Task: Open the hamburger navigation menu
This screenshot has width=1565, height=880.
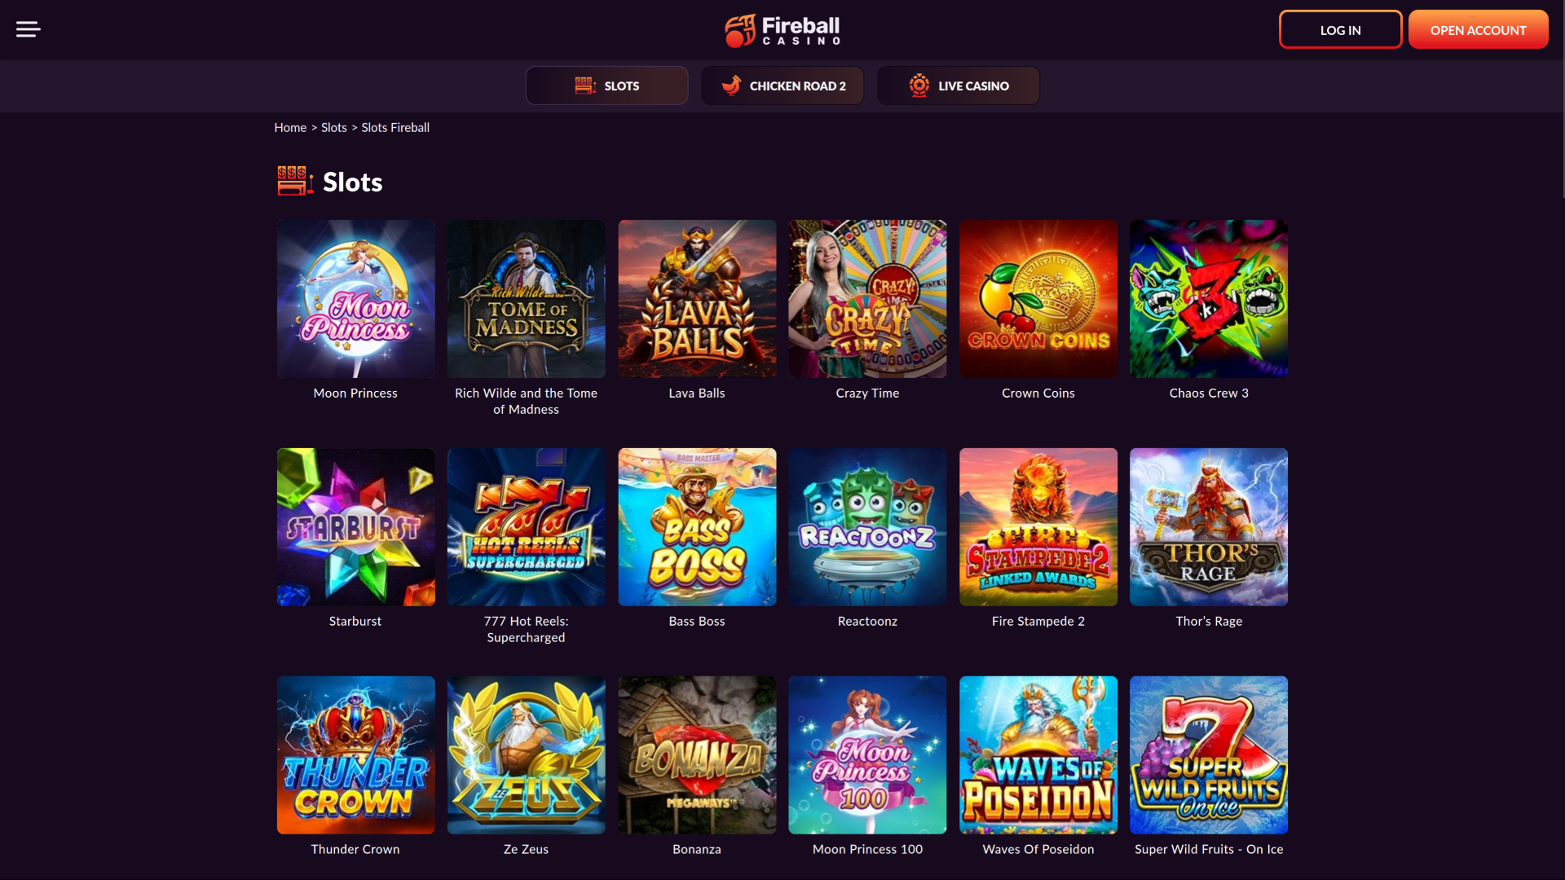Action: pos(29,29)
